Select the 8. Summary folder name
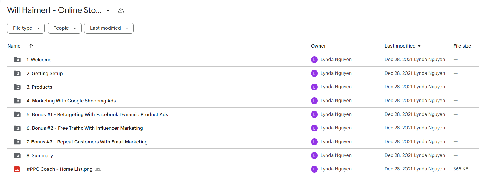 point(40,155)
